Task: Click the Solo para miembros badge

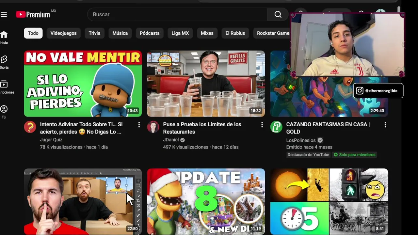Action: point(354,155)
